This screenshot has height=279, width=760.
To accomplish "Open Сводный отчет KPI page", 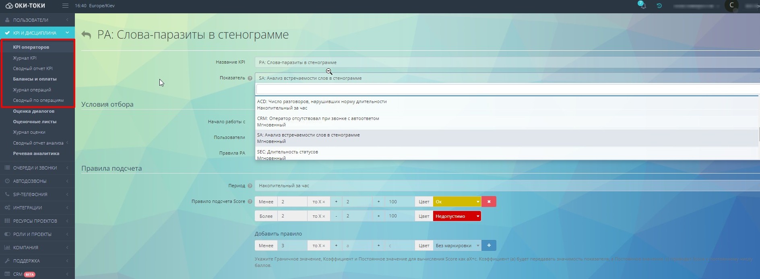I will pos(33,68).
